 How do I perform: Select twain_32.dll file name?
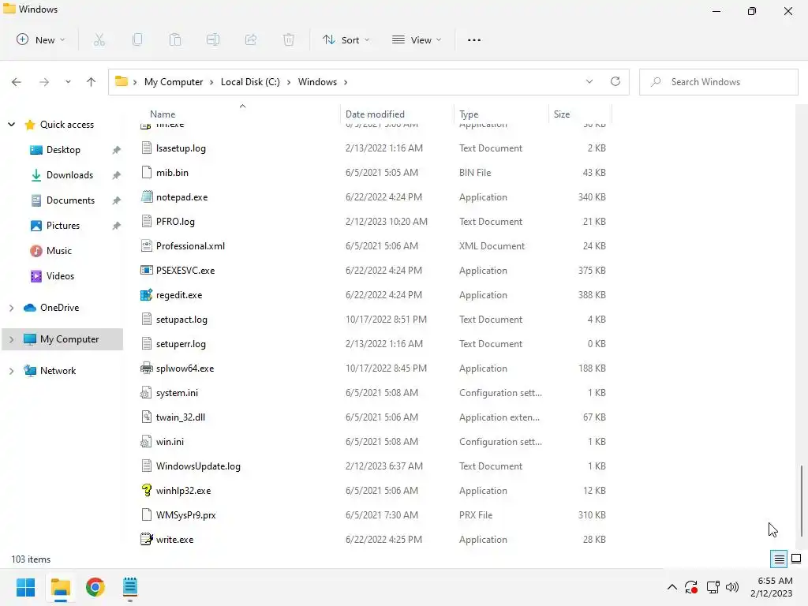(x=181, y=417)
